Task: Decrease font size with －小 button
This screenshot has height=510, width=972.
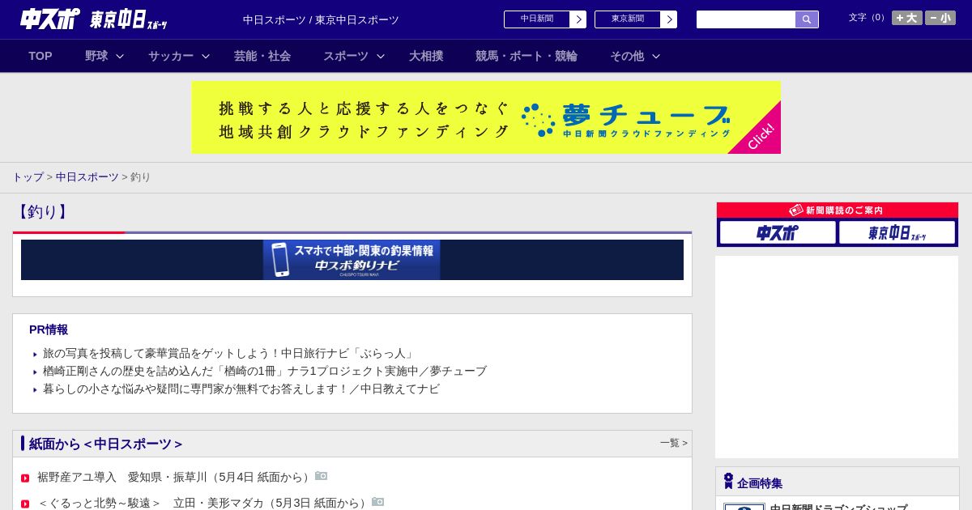Action: 940,18
